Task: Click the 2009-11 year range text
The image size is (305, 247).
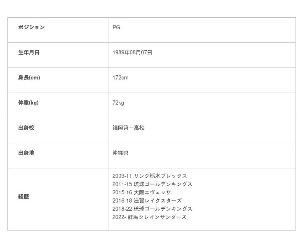Action: tap(122, 176)
